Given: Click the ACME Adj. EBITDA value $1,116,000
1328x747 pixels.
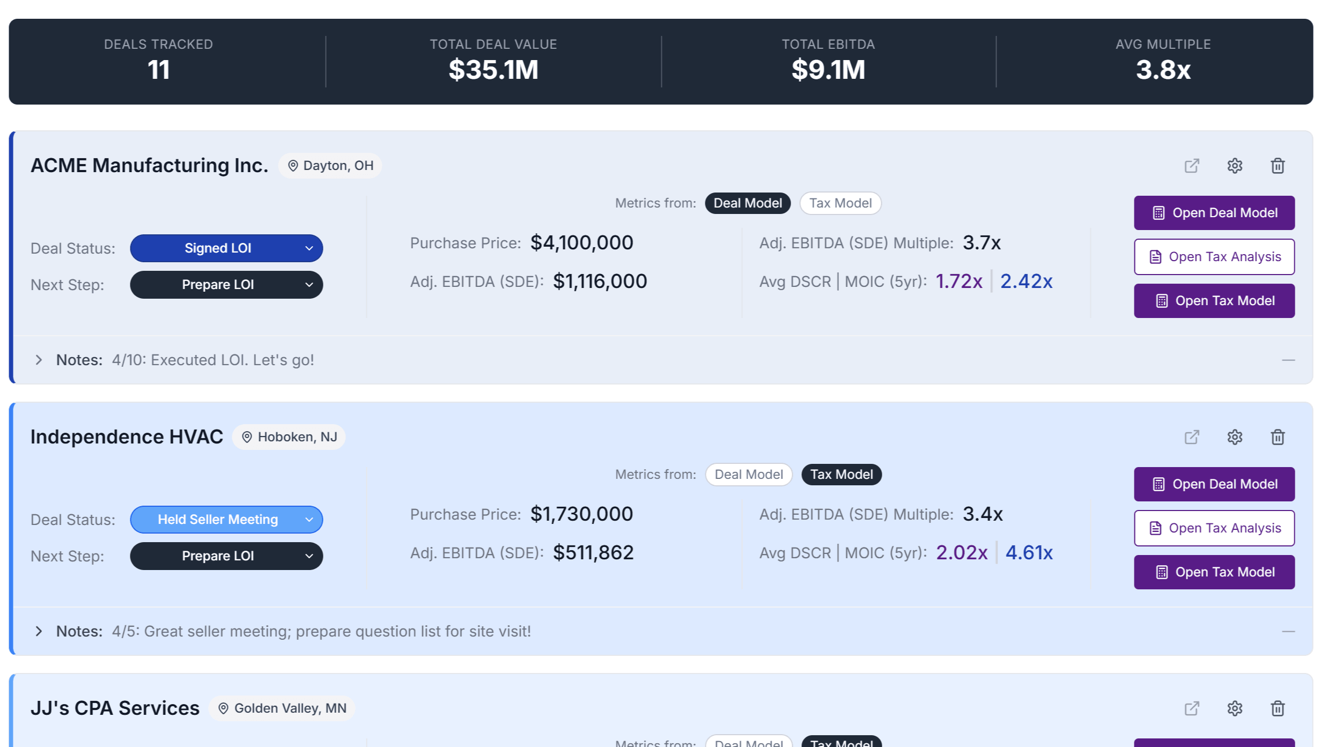Looking at the screenshot, I should click(600, 282).
